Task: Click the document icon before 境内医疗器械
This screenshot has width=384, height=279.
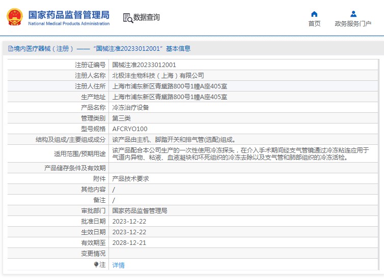Action: 11,48
